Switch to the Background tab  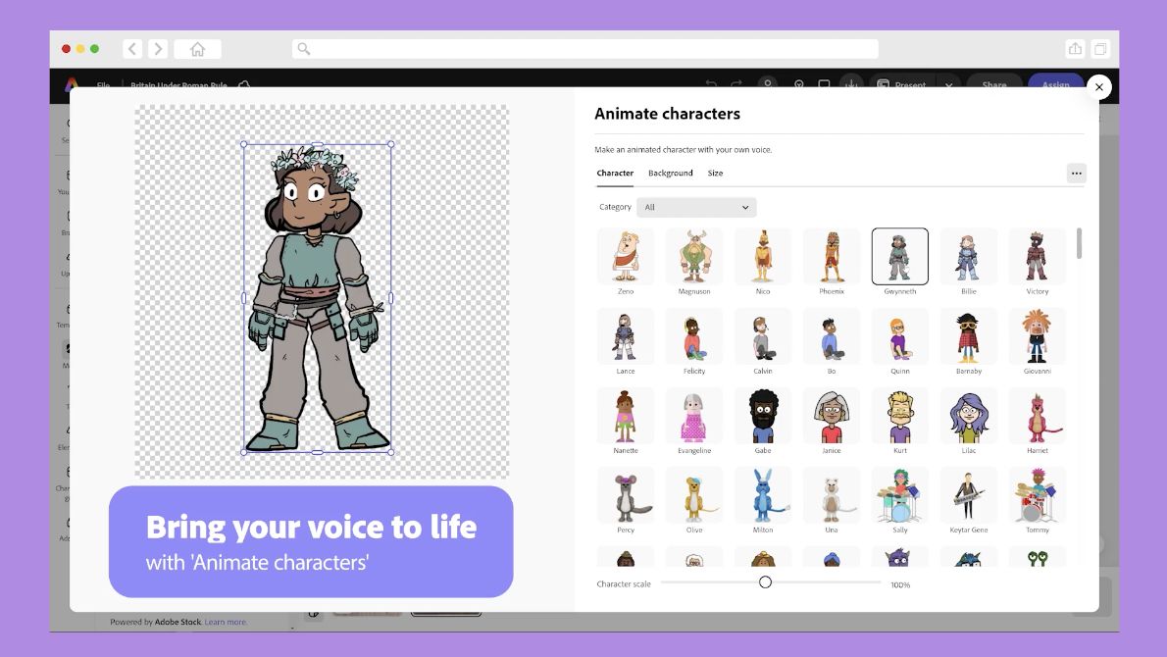point(670,174)
